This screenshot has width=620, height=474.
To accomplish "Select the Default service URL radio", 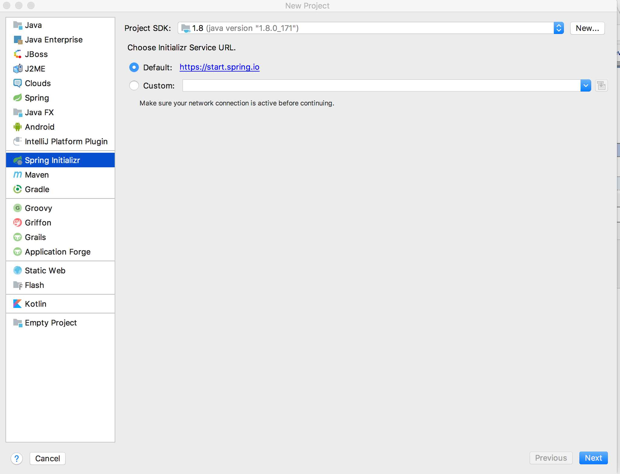I will click(x=134, y=67).
